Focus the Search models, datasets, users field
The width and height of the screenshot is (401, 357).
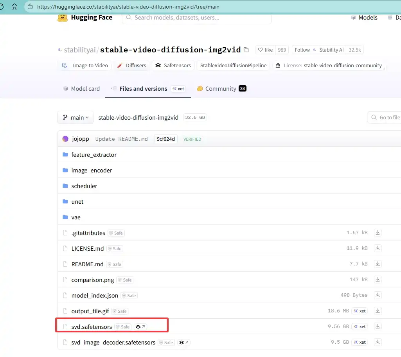coord(197,18)
